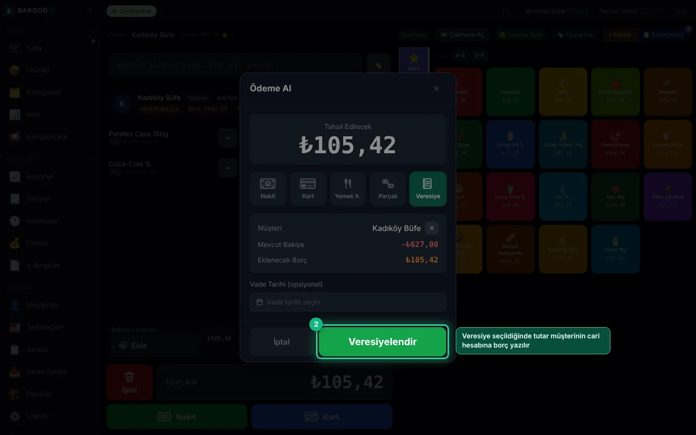This screenshot has width=696, height=435.
Task: Cancel payment with dialog İptal button
Action: point(282,342)
